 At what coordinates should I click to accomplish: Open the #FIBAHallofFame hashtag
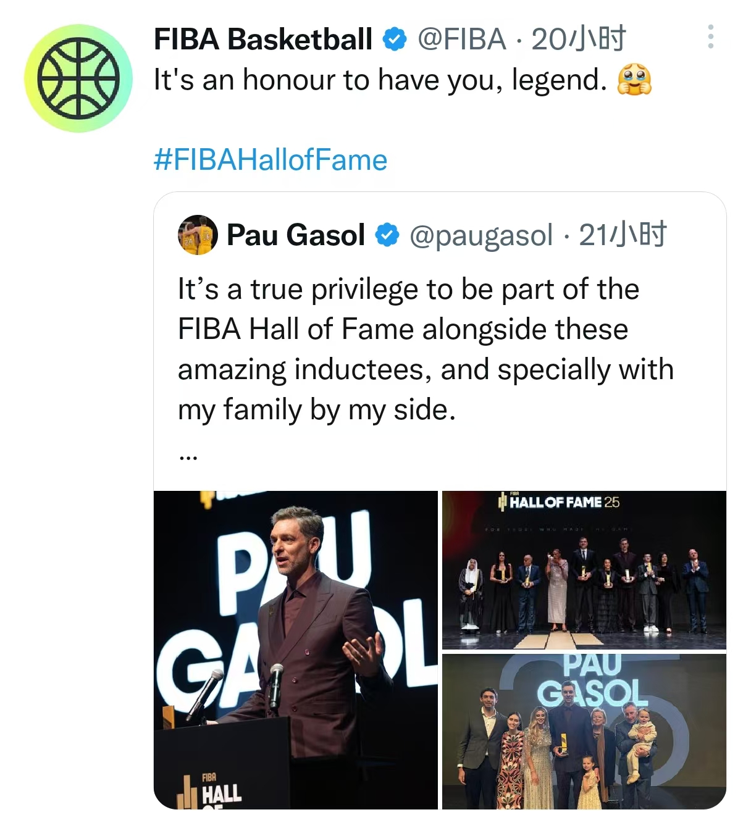tap(270, 160)
